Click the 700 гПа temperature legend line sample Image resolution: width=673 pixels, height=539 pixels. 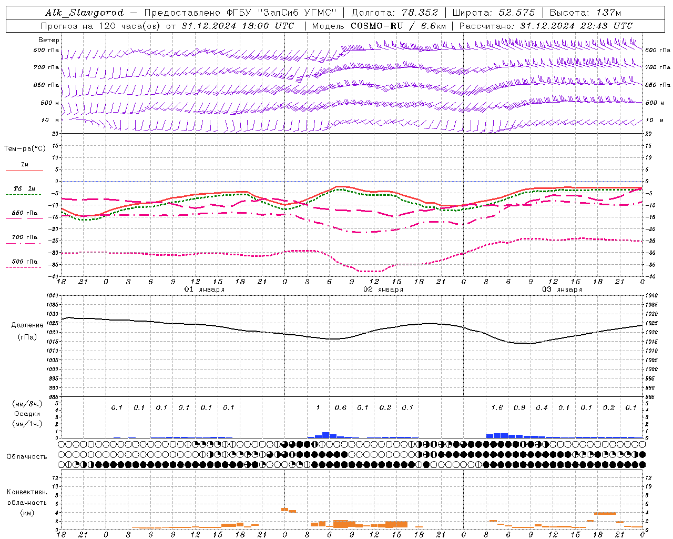[23, 243]
